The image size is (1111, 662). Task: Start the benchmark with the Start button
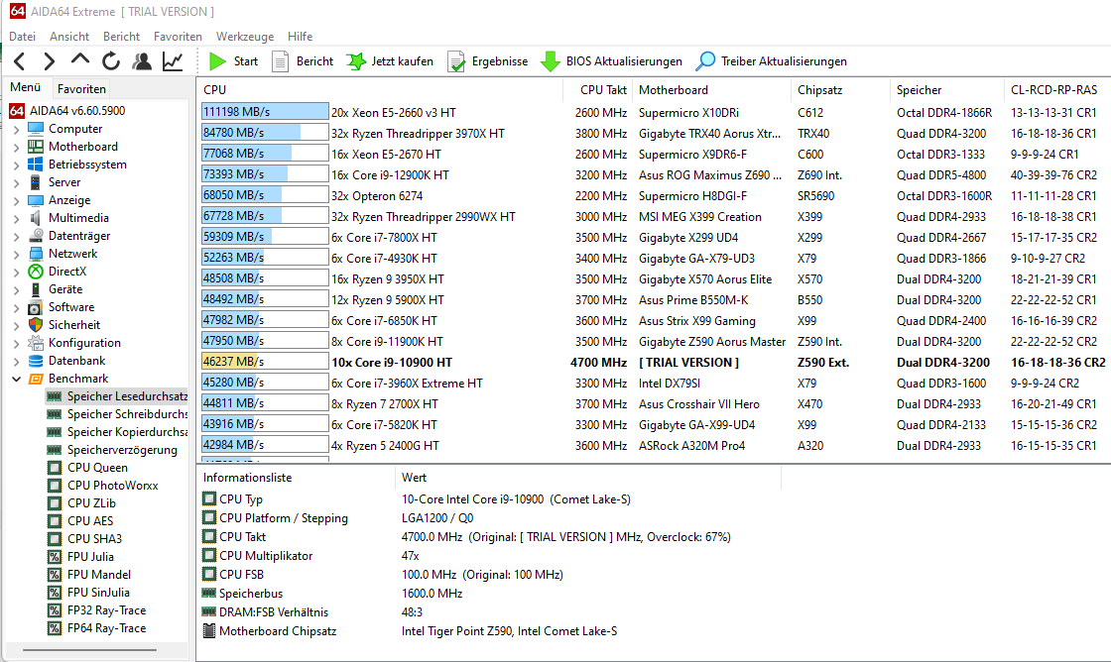click(233, 61)
